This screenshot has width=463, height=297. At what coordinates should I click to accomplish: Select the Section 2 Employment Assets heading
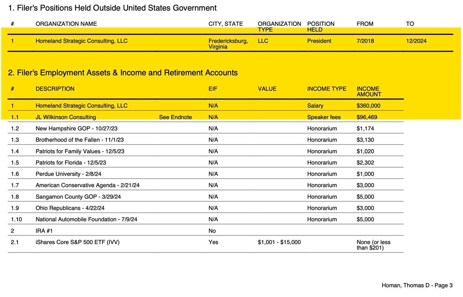[122, 73]
